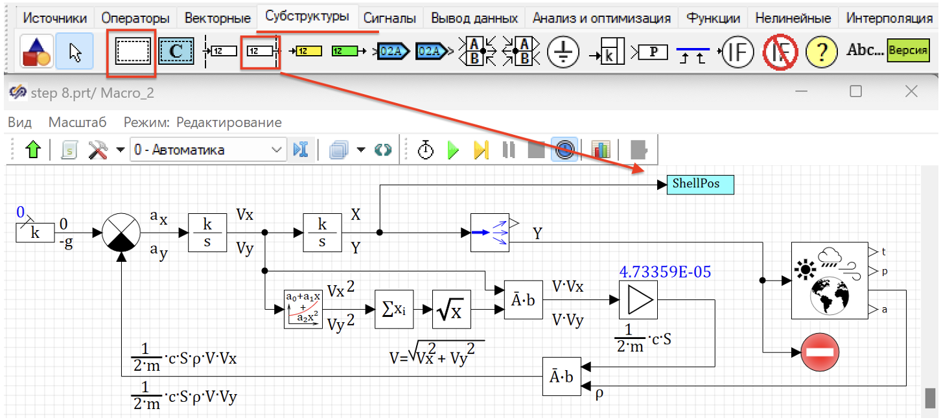Select the green output port block

click(x=349, y=51)
